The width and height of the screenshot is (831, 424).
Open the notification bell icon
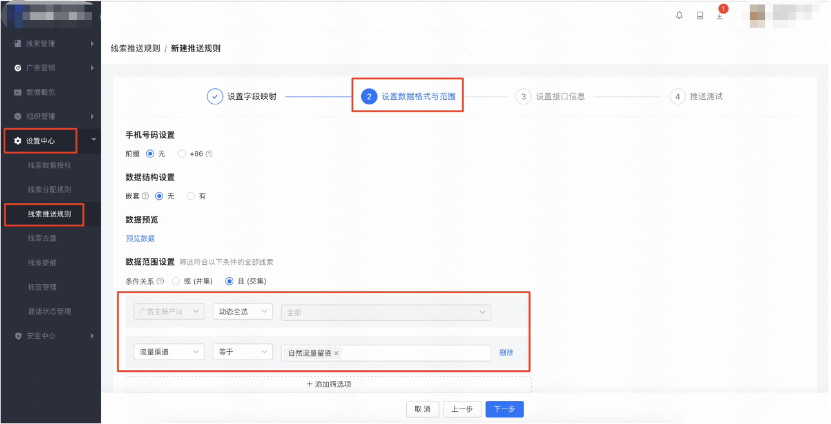(678, 14)
